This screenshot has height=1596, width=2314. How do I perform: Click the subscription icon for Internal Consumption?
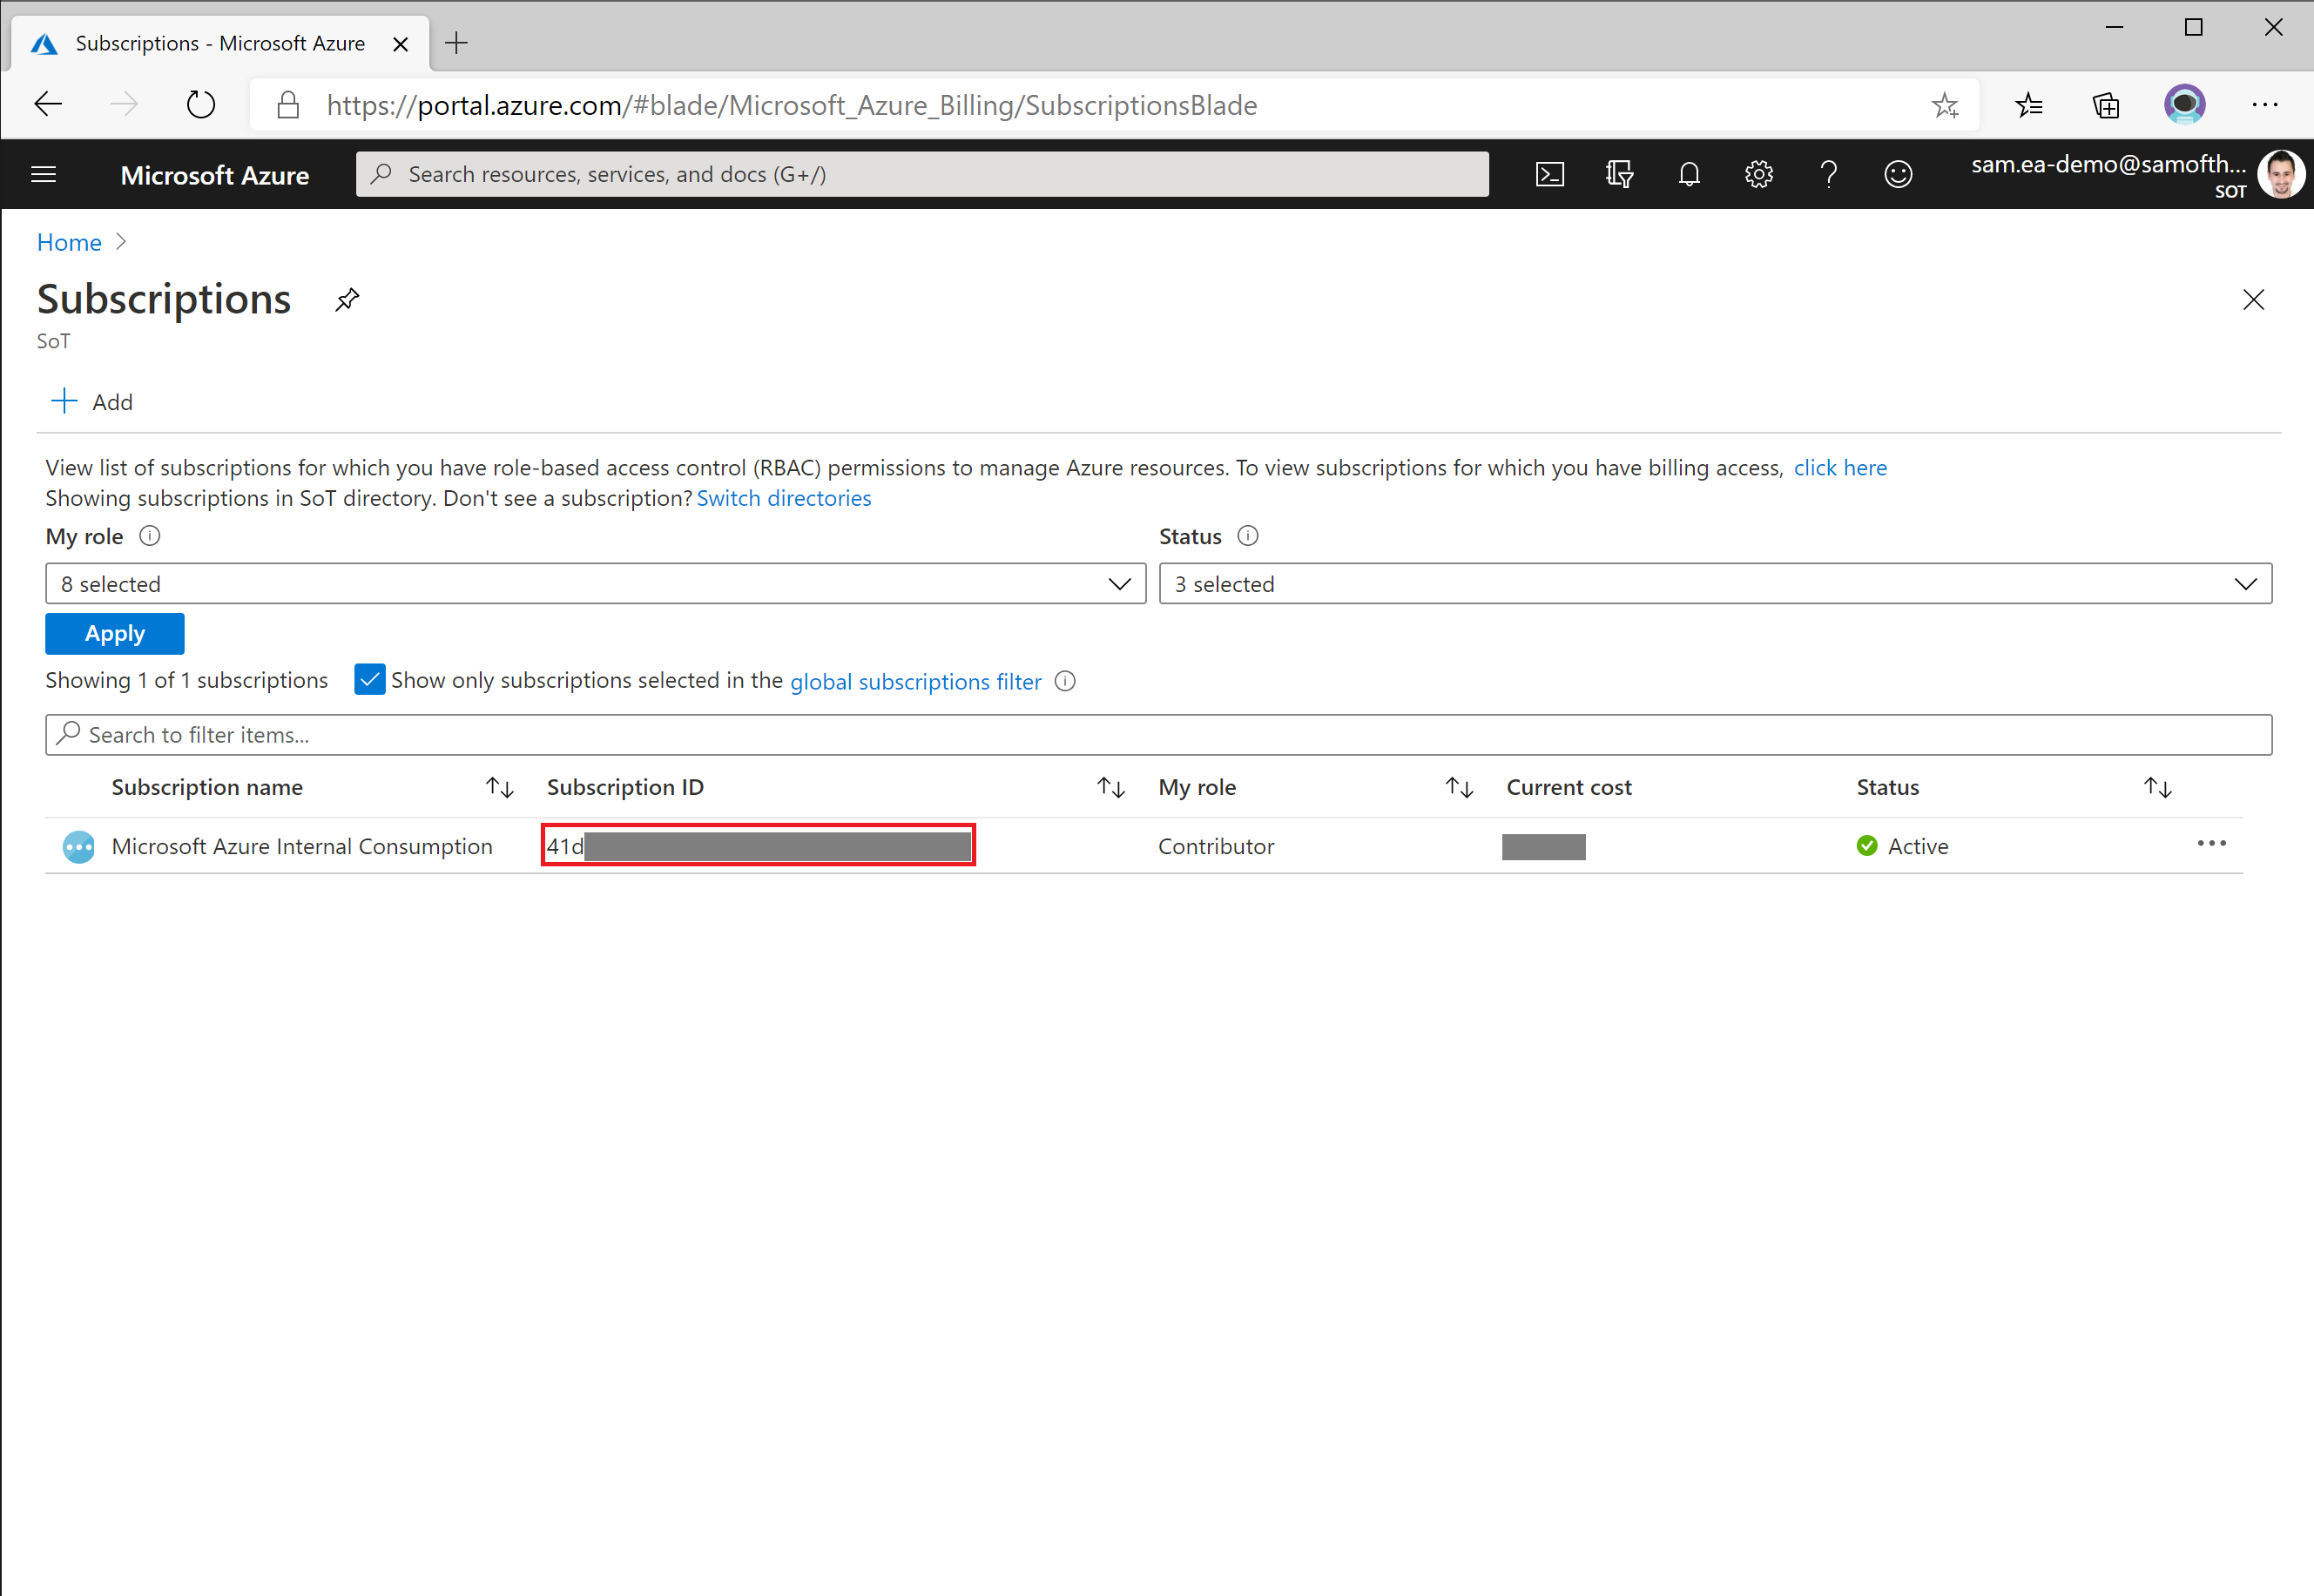tap(78, 847)
